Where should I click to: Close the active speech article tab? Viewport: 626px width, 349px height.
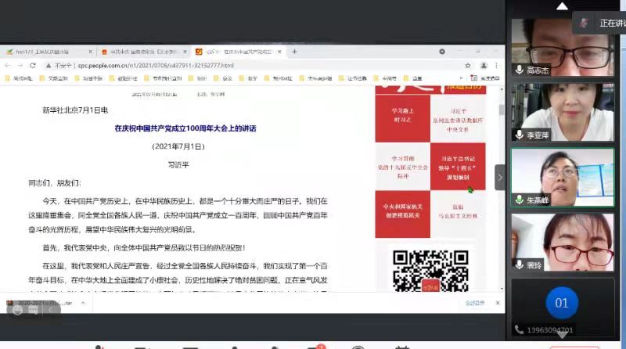tap(279, 52)
